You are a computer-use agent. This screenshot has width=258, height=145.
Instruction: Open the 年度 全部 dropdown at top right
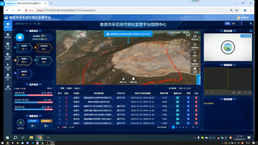coord(236,23)
